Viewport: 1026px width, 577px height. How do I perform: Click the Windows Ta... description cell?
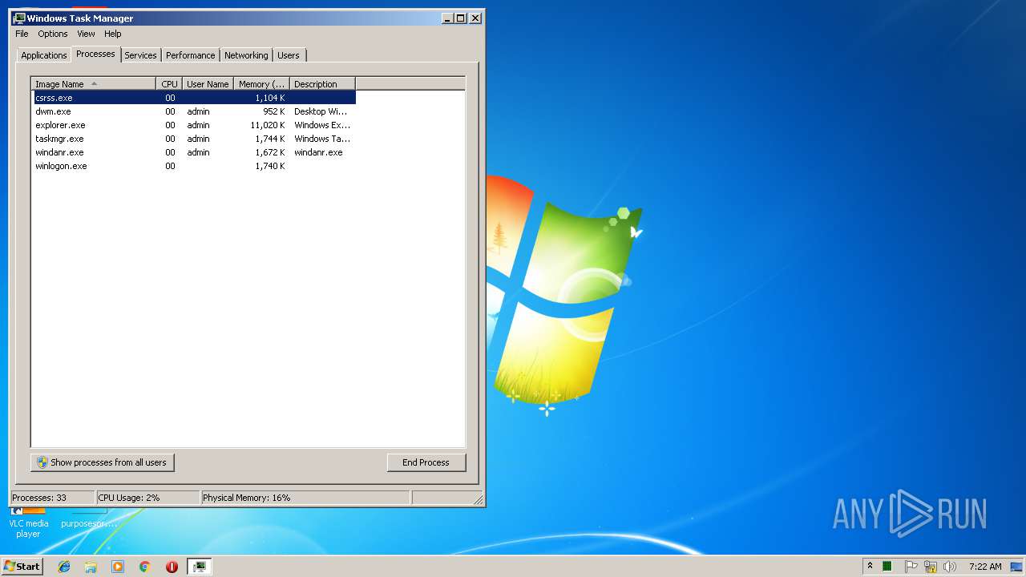point(322,139)
